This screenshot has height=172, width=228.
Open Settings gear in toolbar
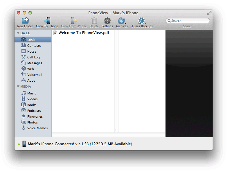click(107, 21)
